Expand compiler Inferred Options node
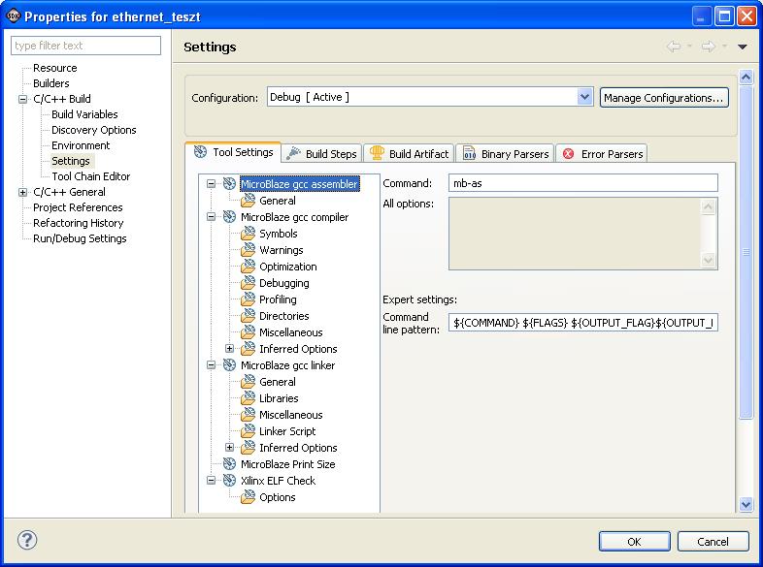Viewport: 763px width, 567px height. coord(230,349)
